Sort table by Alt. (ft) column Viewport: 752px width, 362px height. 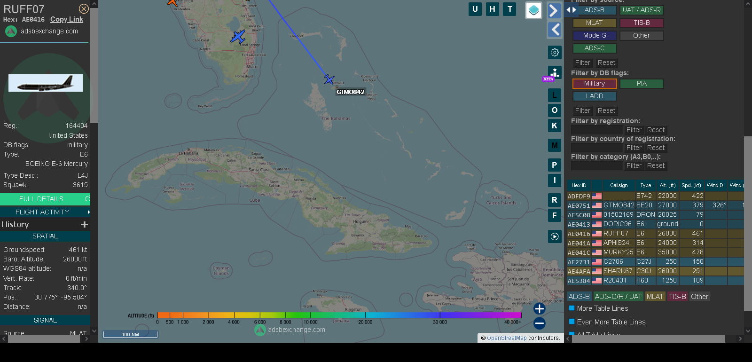tap(667, 185)
